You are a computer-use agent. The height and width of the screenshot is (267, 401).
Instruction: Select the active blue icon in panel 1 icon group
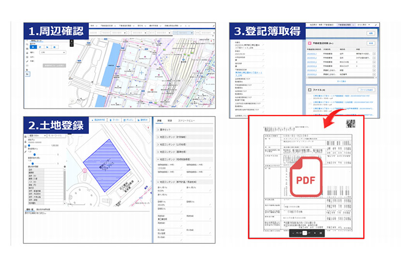coord(33,47)
